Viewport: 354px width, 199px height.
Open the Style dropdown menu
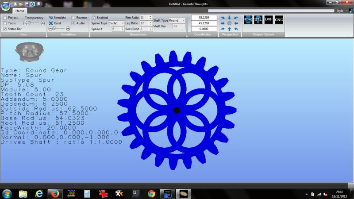[342, 11]
